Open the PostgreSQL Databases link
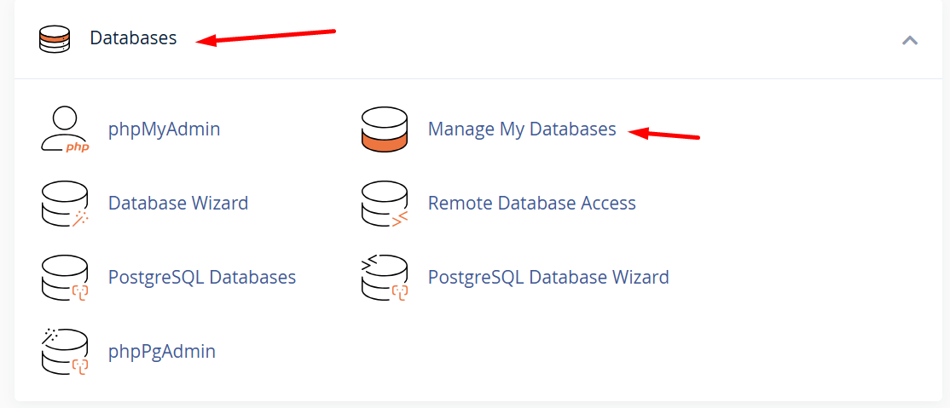 [x=202, y=278]
